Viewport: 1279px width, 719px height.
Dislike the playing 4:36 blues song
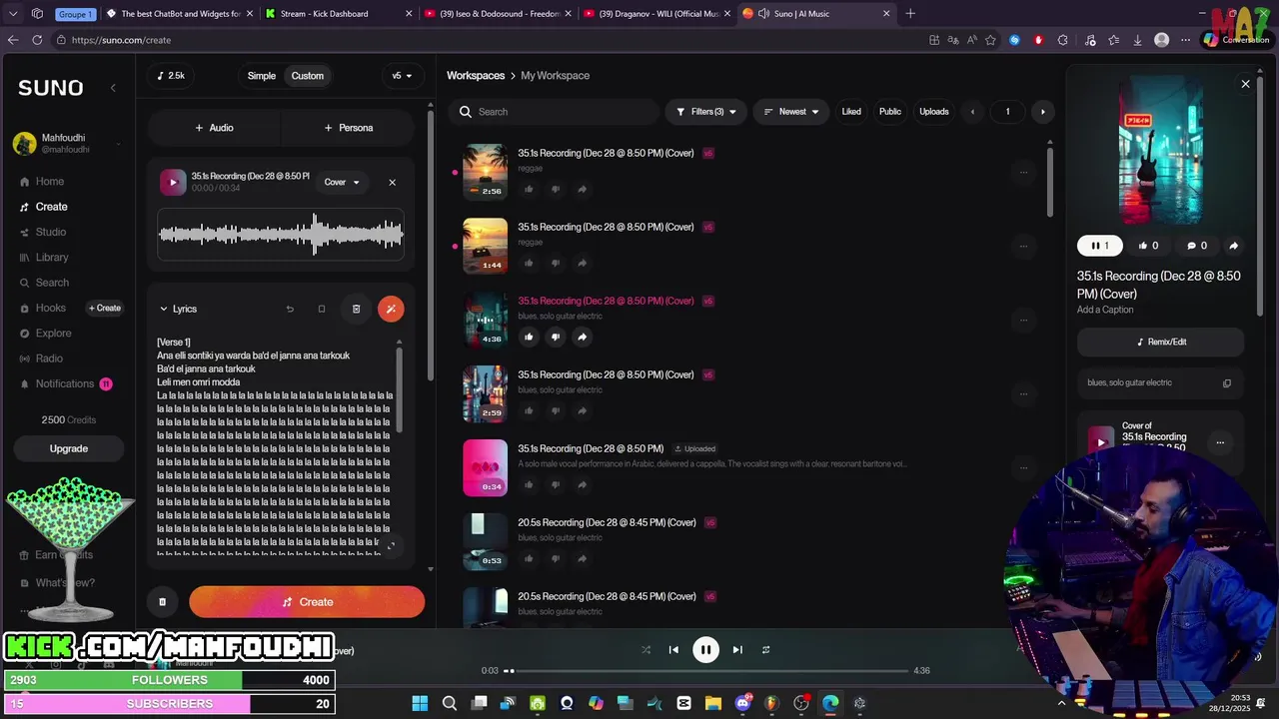tap(556, 337)
